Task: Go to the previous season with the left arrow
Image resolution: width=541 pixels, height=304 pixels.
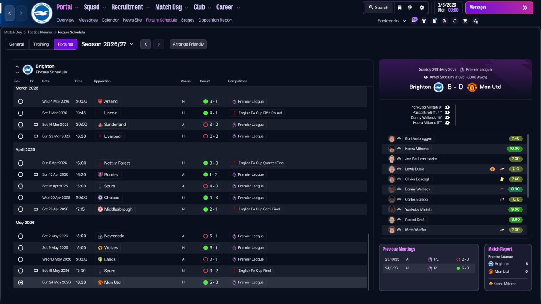Action: coord(145,44)
